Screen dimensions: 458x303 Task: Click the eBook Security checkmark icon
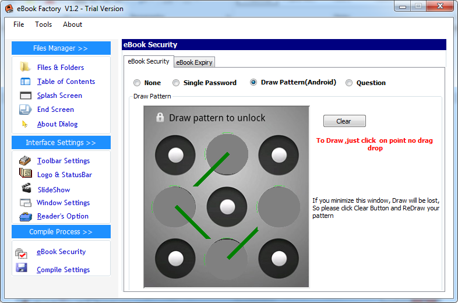[x=22, y=253]
